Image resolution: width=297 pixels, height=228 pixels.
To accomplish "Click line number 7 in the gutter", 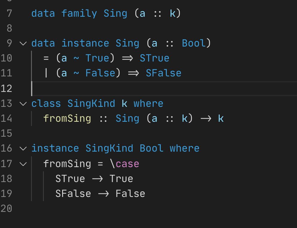I will 9,13.
